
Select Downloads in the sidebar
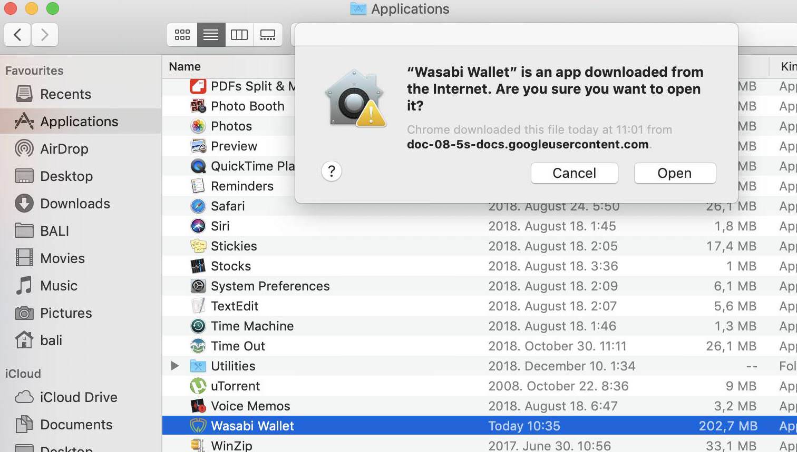click(75, 204)
